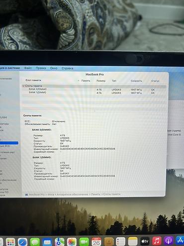This screenshot has width=184, height=246.
Task: Click the MacBook Pro window title
Action: coord(94,74)
